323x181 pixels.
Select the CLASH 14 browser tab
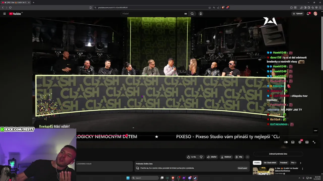(x=16, y=3)
